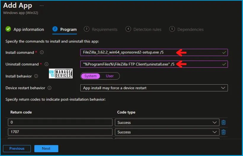The image size is (243, 156).
Task: Open the ellipsis menu next to Add App
Action: pos(41,6)
